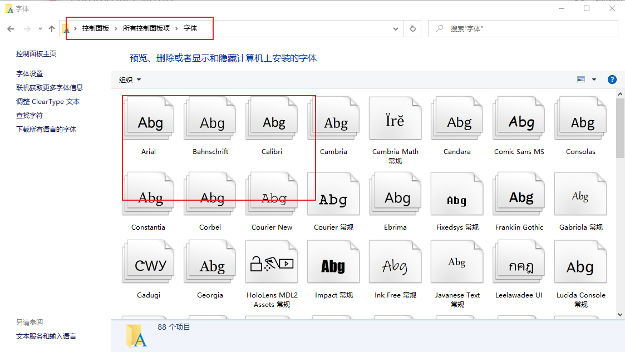The image size is (625, 352).
Task: Open 调整 ClearType 文本 link
Action: pos(48,102)
